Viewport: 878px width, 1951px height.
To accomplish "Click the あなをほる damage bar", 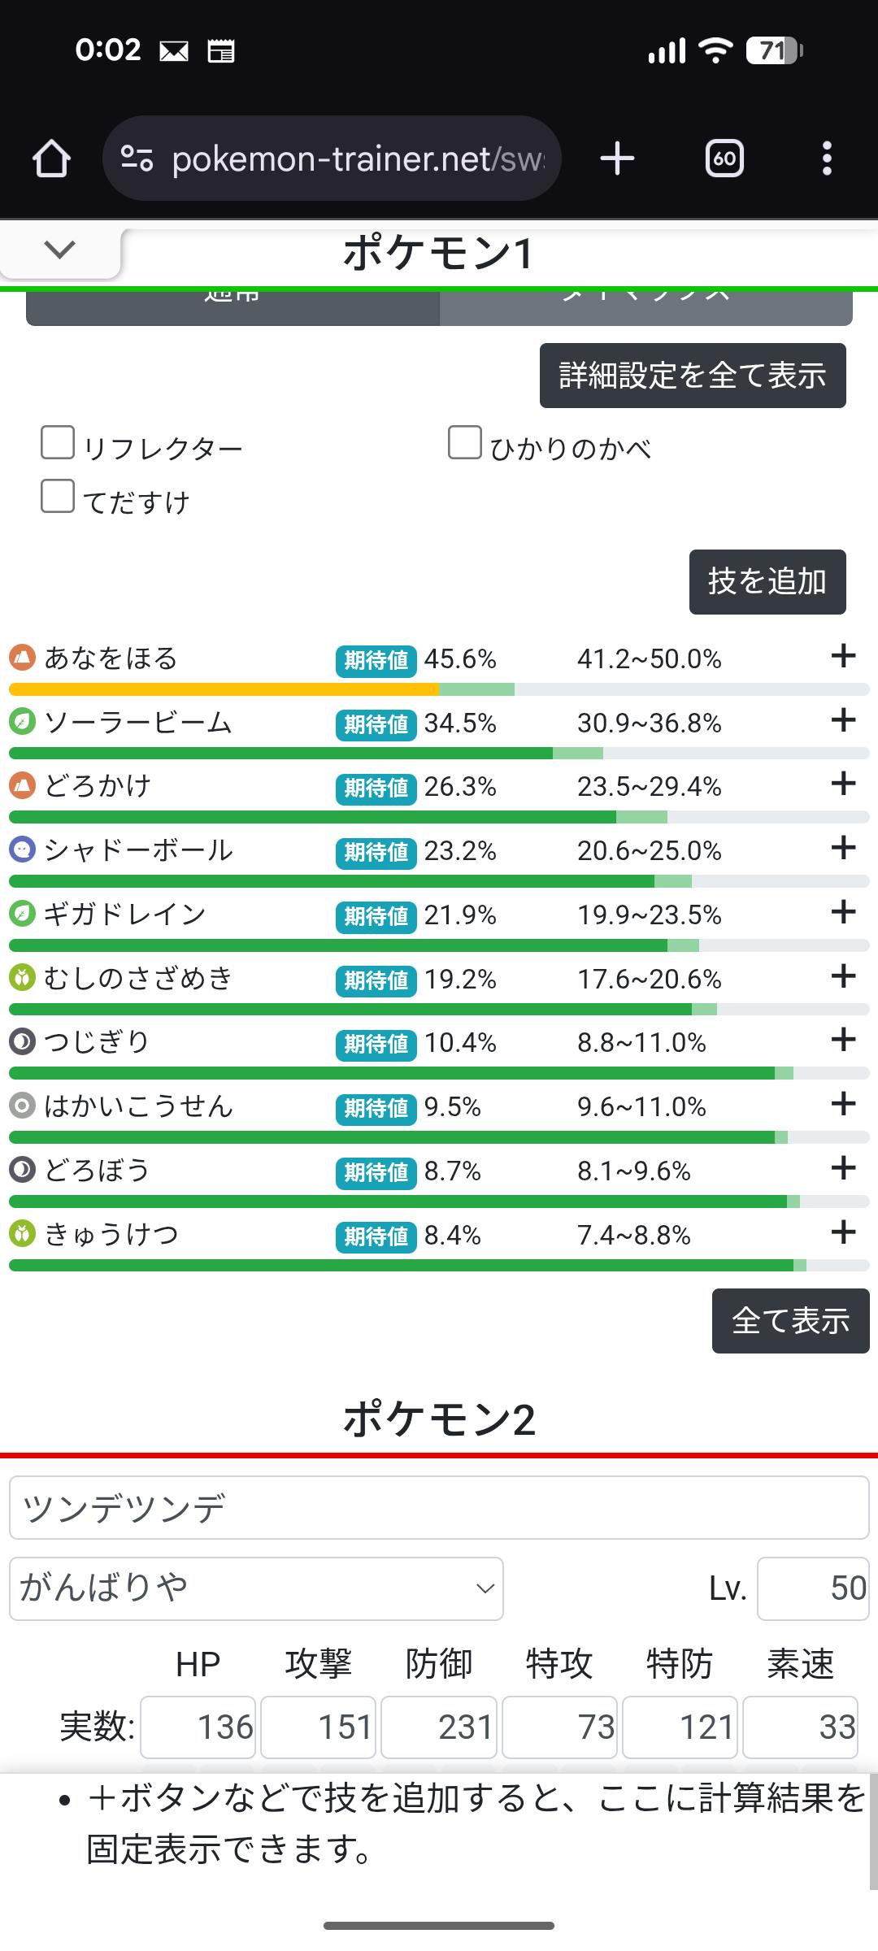I will 439,690.
